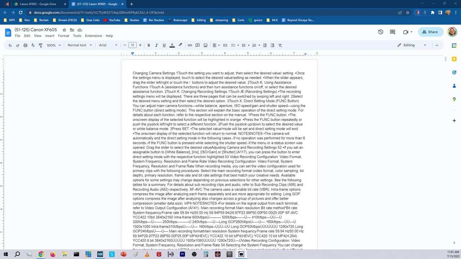461x259 pixels.
Task: Open the Windows Start menu
Action: [x=6, y=254]
